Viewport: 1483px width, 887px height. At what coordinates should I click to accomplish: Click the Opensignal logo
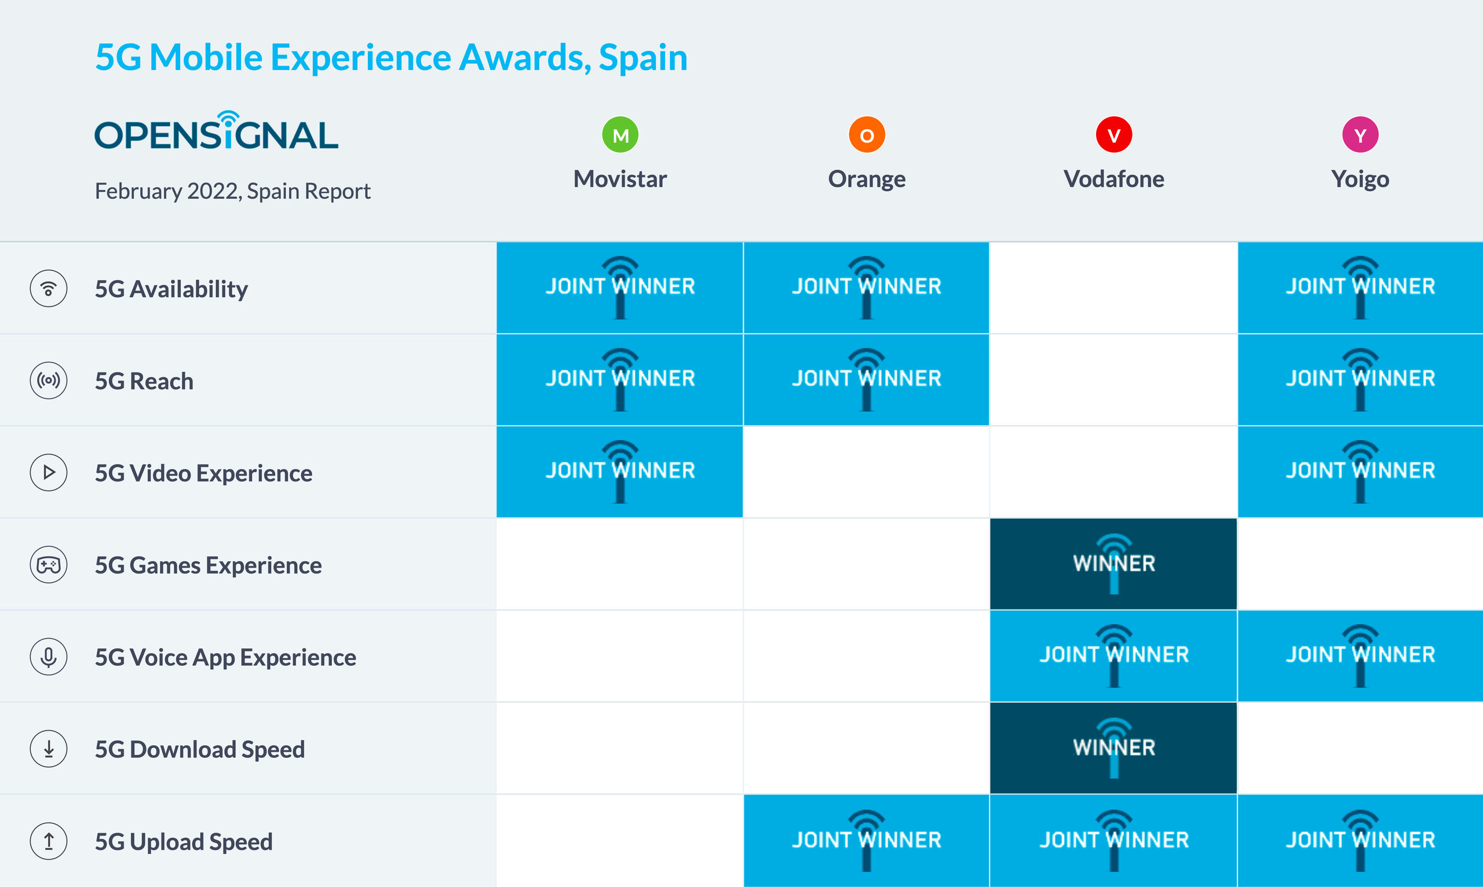216,131
